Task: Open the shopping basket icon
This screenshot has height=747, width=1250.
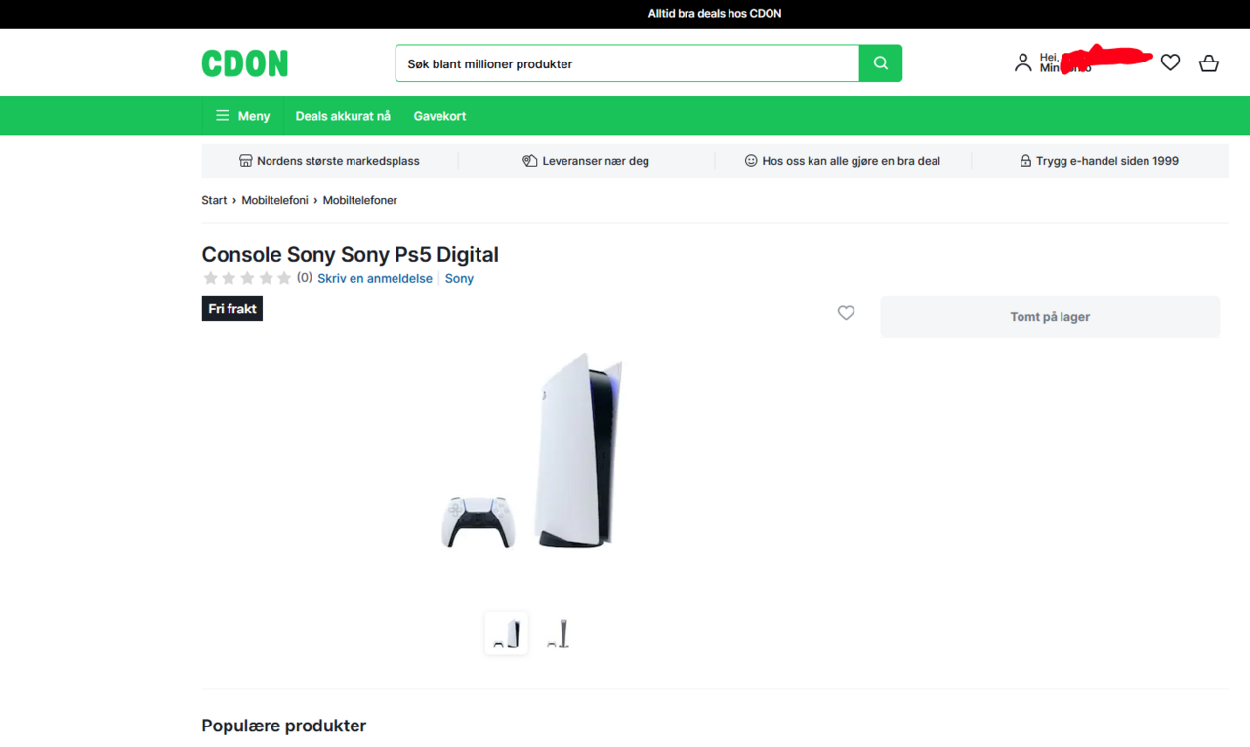Action: click(x=1208, y=62)
